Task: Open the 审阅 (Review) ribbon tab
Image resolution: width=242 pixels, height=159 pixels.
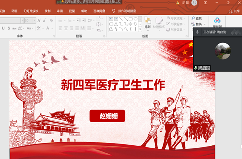Action: pyautogui.click(x=60, y=11)
